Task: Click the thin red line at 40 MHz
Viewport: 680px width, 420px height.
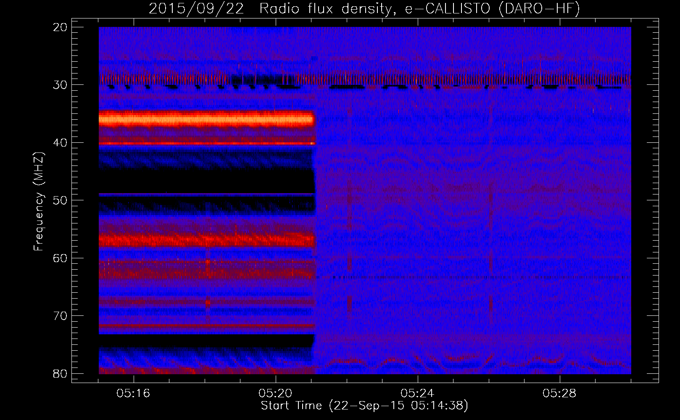Action: coord(207,144)
